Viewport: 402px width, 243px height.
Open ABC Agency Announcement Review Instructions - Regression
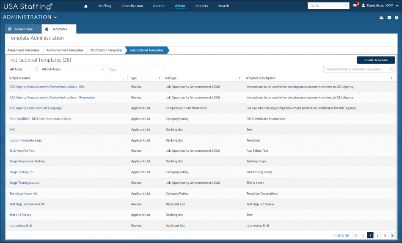click(52, 98)
